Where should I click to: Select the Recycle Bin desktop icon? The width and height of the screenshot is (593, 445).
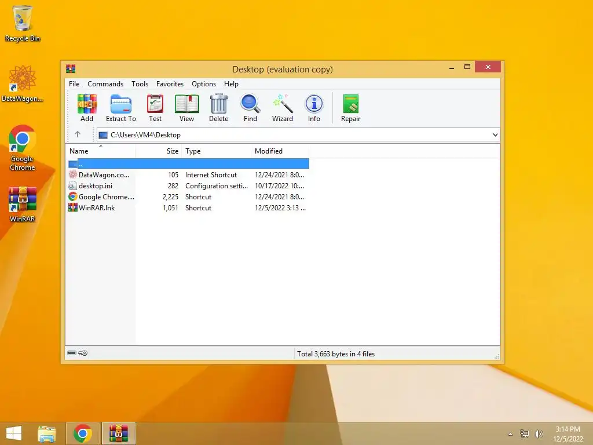[x=23, y=23]
